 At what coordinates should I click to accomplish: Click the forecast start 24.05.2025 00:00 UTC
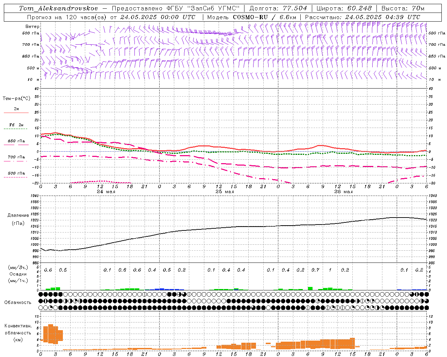[158, 17]
